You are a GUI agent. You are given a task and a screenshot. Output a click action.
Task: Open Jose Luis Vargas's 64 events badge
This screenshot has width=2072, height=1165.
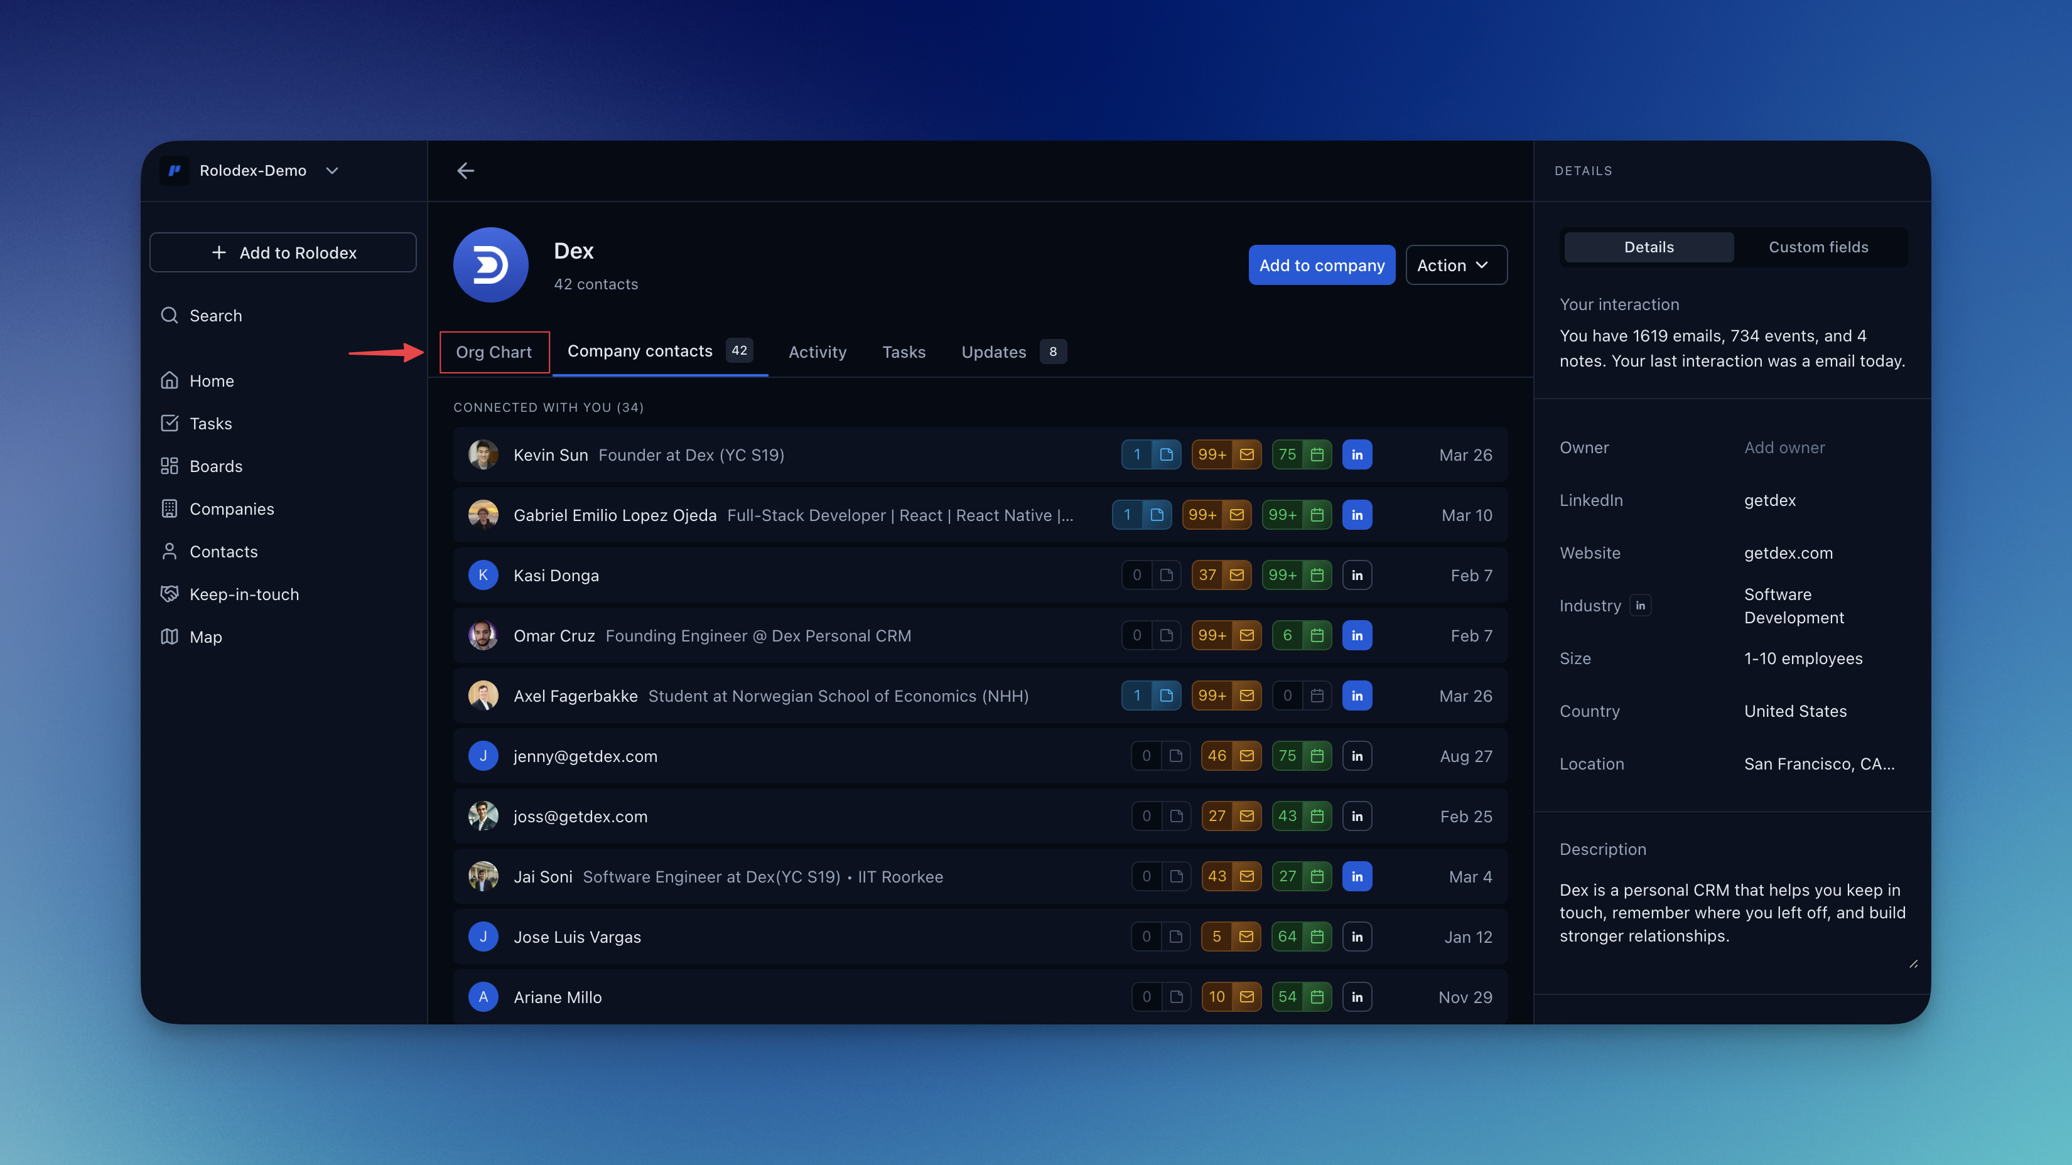1302,938
